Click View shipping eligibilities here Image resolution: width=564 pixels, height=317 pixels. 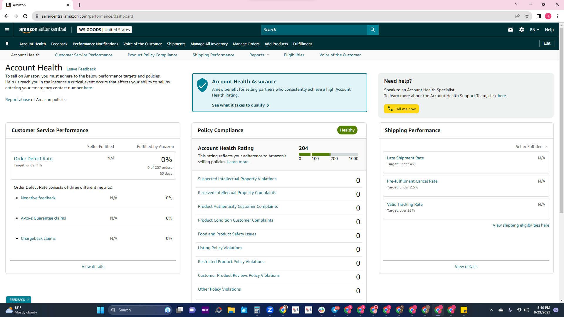point(521,225)
